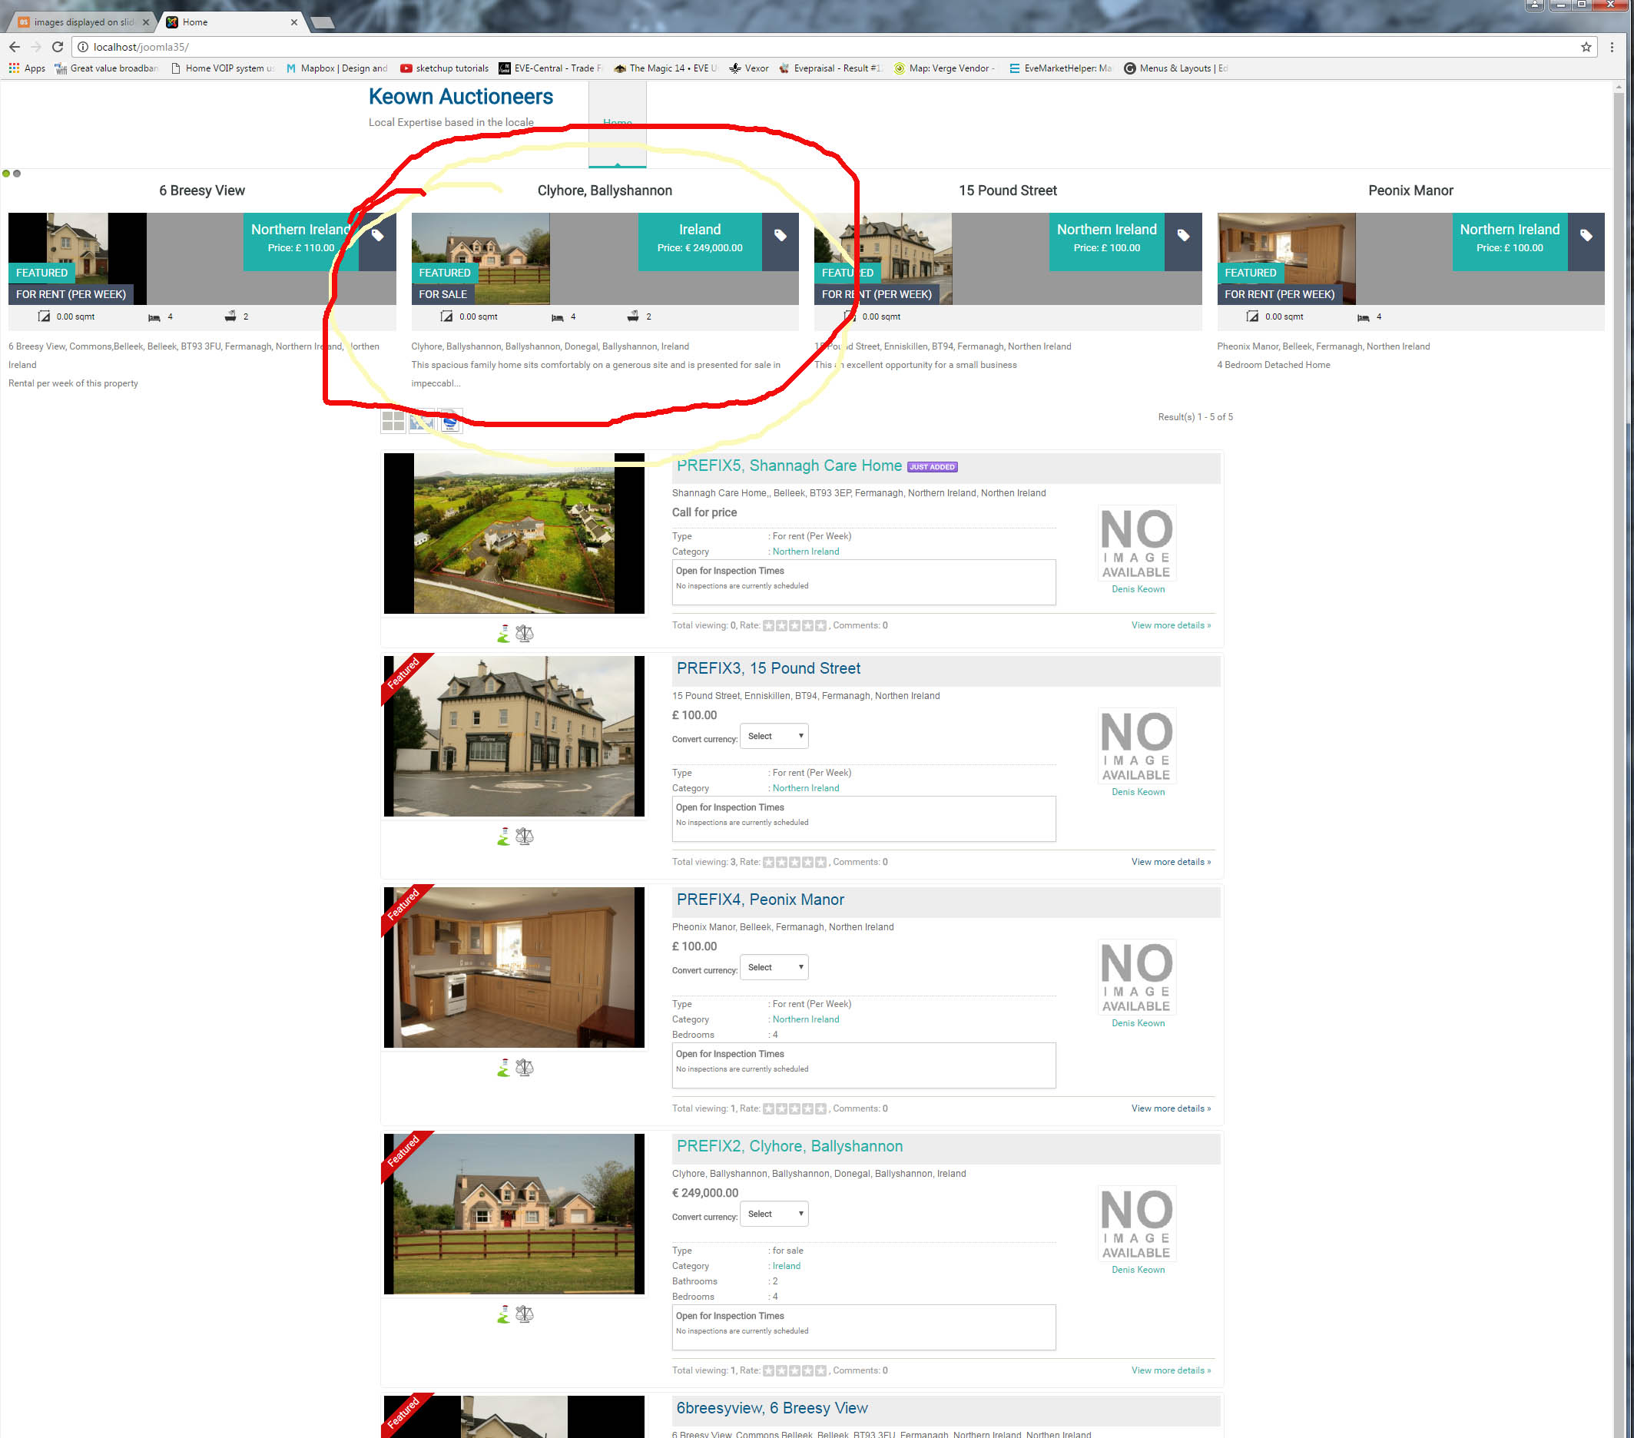Click compare scales icon under Shannagh Care Home photo
Viewport: 1634px width, 1438px height.
pos(525,634)
